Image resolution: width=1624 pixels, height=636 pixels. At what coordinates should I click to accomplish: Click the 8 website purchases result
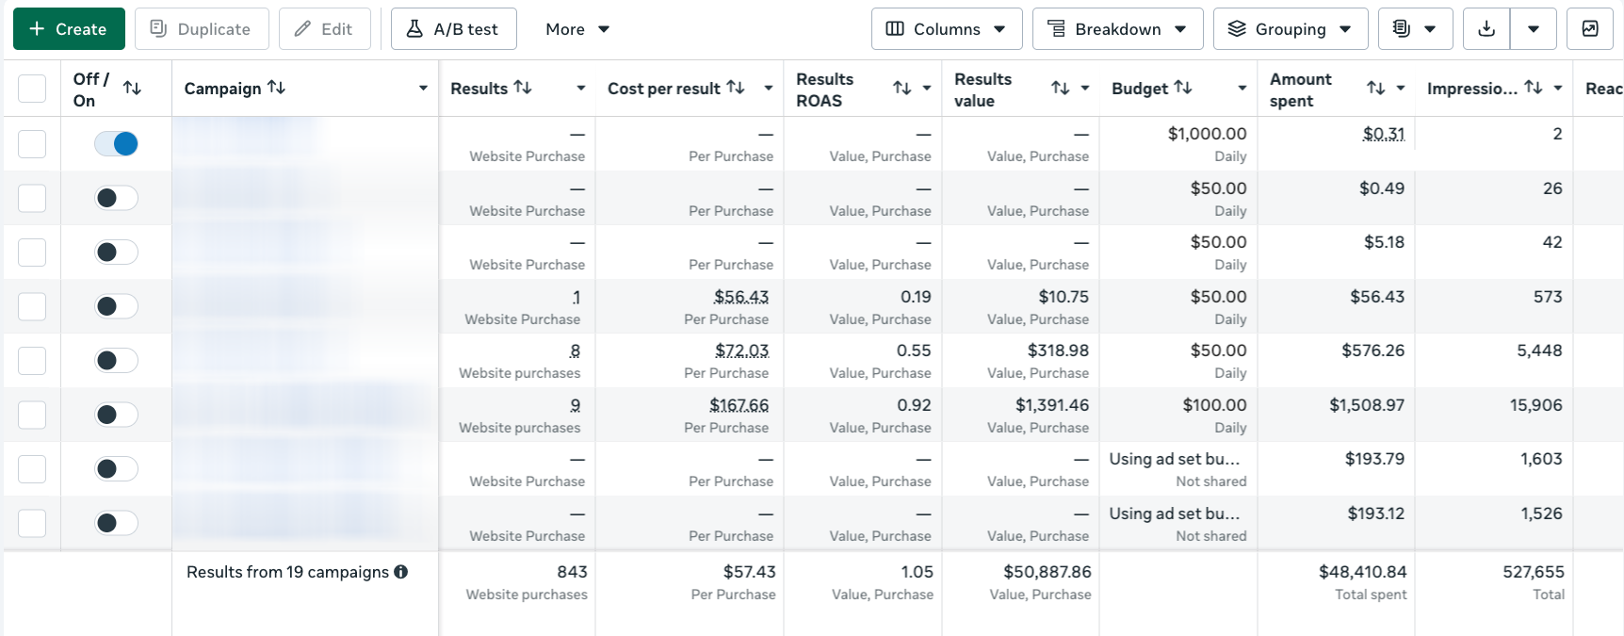click(575, 351)
